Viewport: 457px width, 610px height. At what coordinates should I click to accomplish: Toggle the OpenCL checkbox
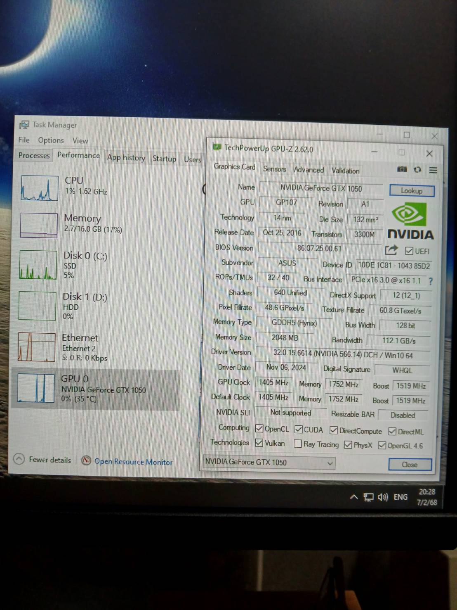point(259,429)
